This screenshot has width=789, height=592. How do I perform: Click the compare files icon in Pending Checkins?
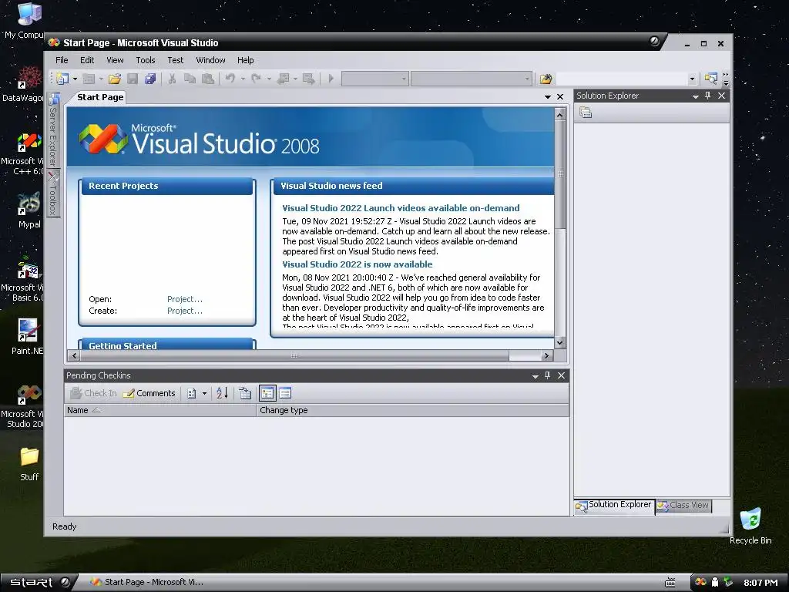click(x=245, y=393)
